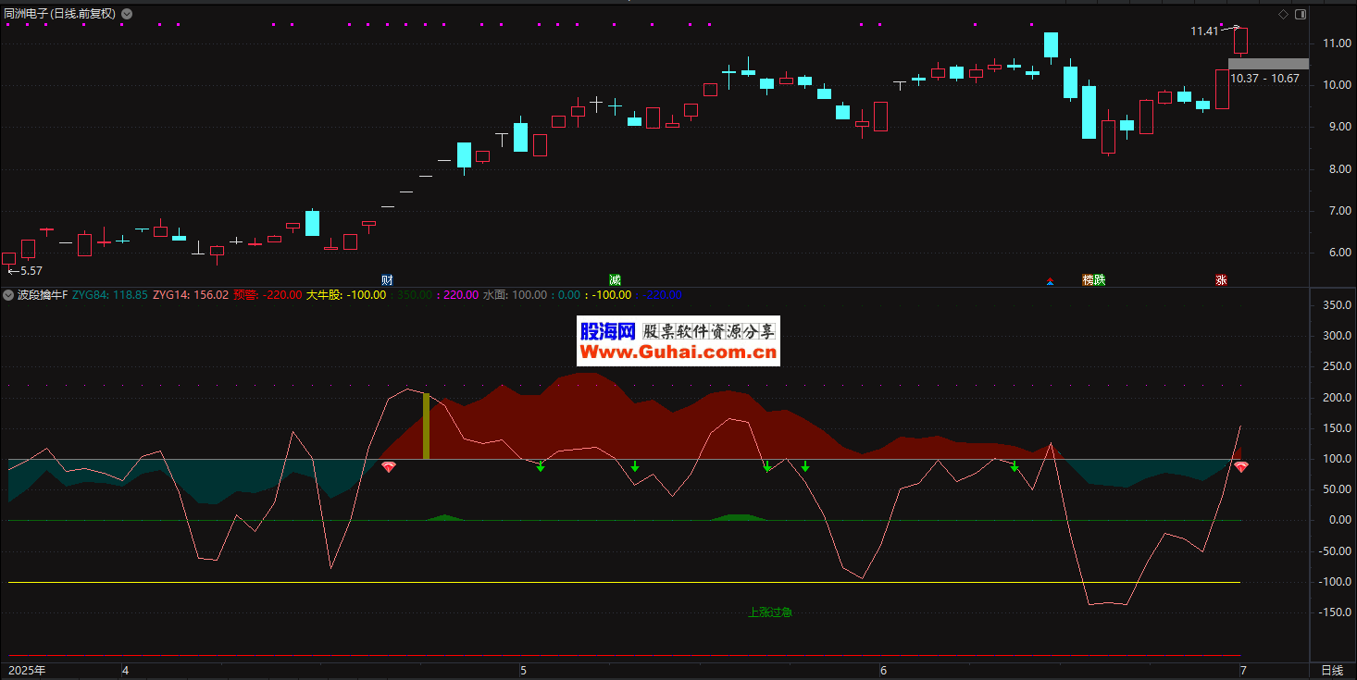Click the green 跌 event marker
The image size is (1357, 680).
coord(1100,279)
